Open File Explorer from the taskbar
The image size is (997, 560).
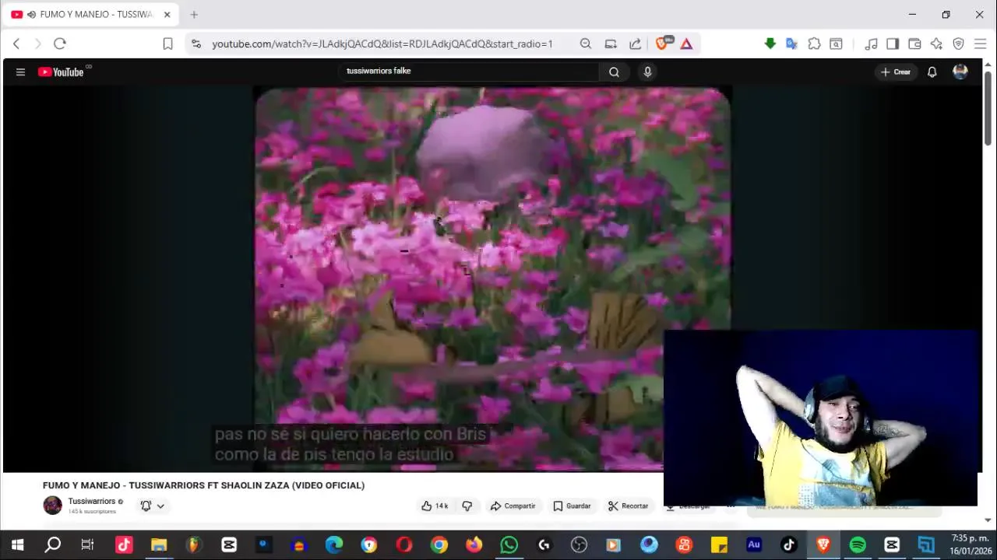(x=159, y=545)
